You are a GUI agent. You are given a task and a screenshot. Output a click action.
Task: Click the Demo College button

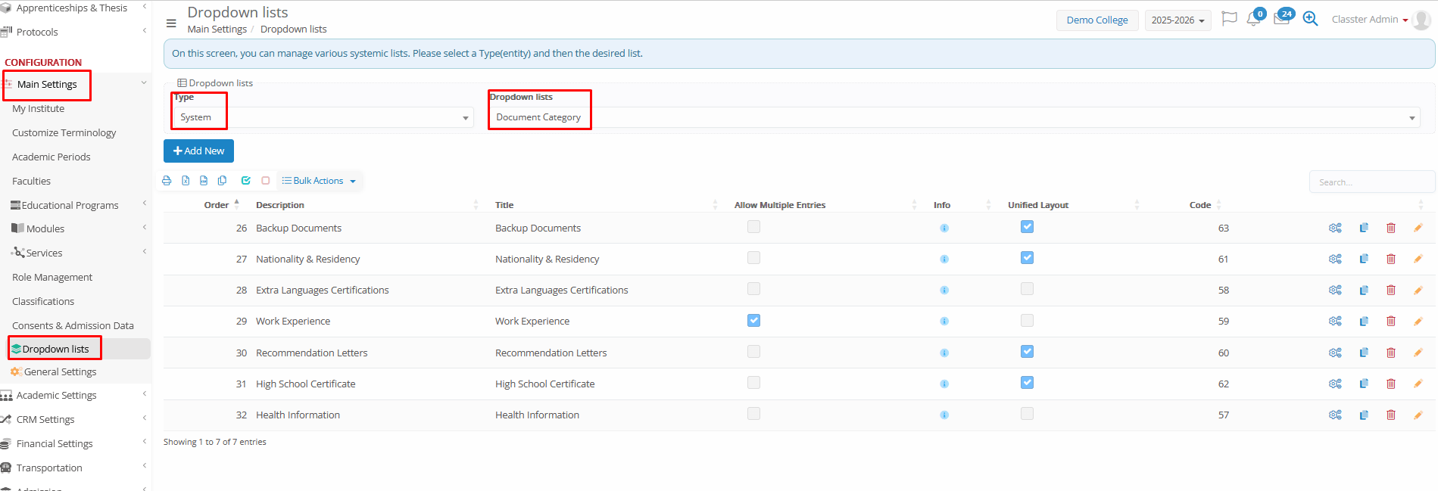[x=1096, y=20]
